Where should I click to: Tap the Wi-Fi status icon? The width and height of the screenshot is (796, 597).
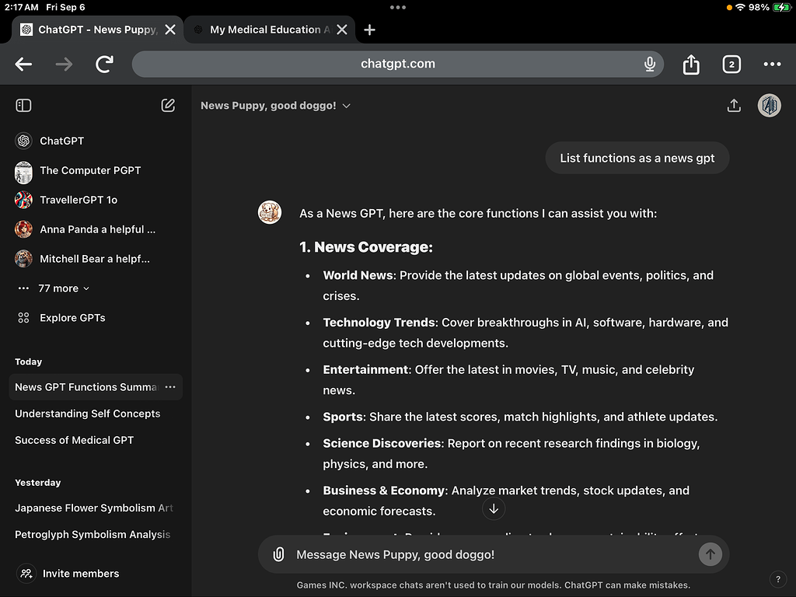(x=740, y=7)
